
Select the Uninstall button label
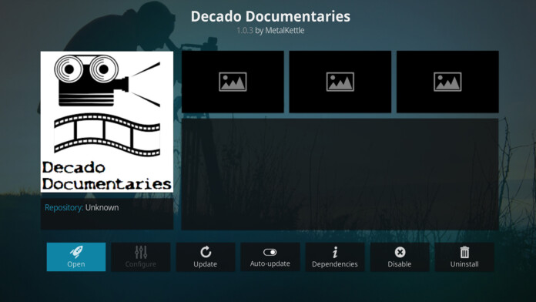(x=464, y=264)
